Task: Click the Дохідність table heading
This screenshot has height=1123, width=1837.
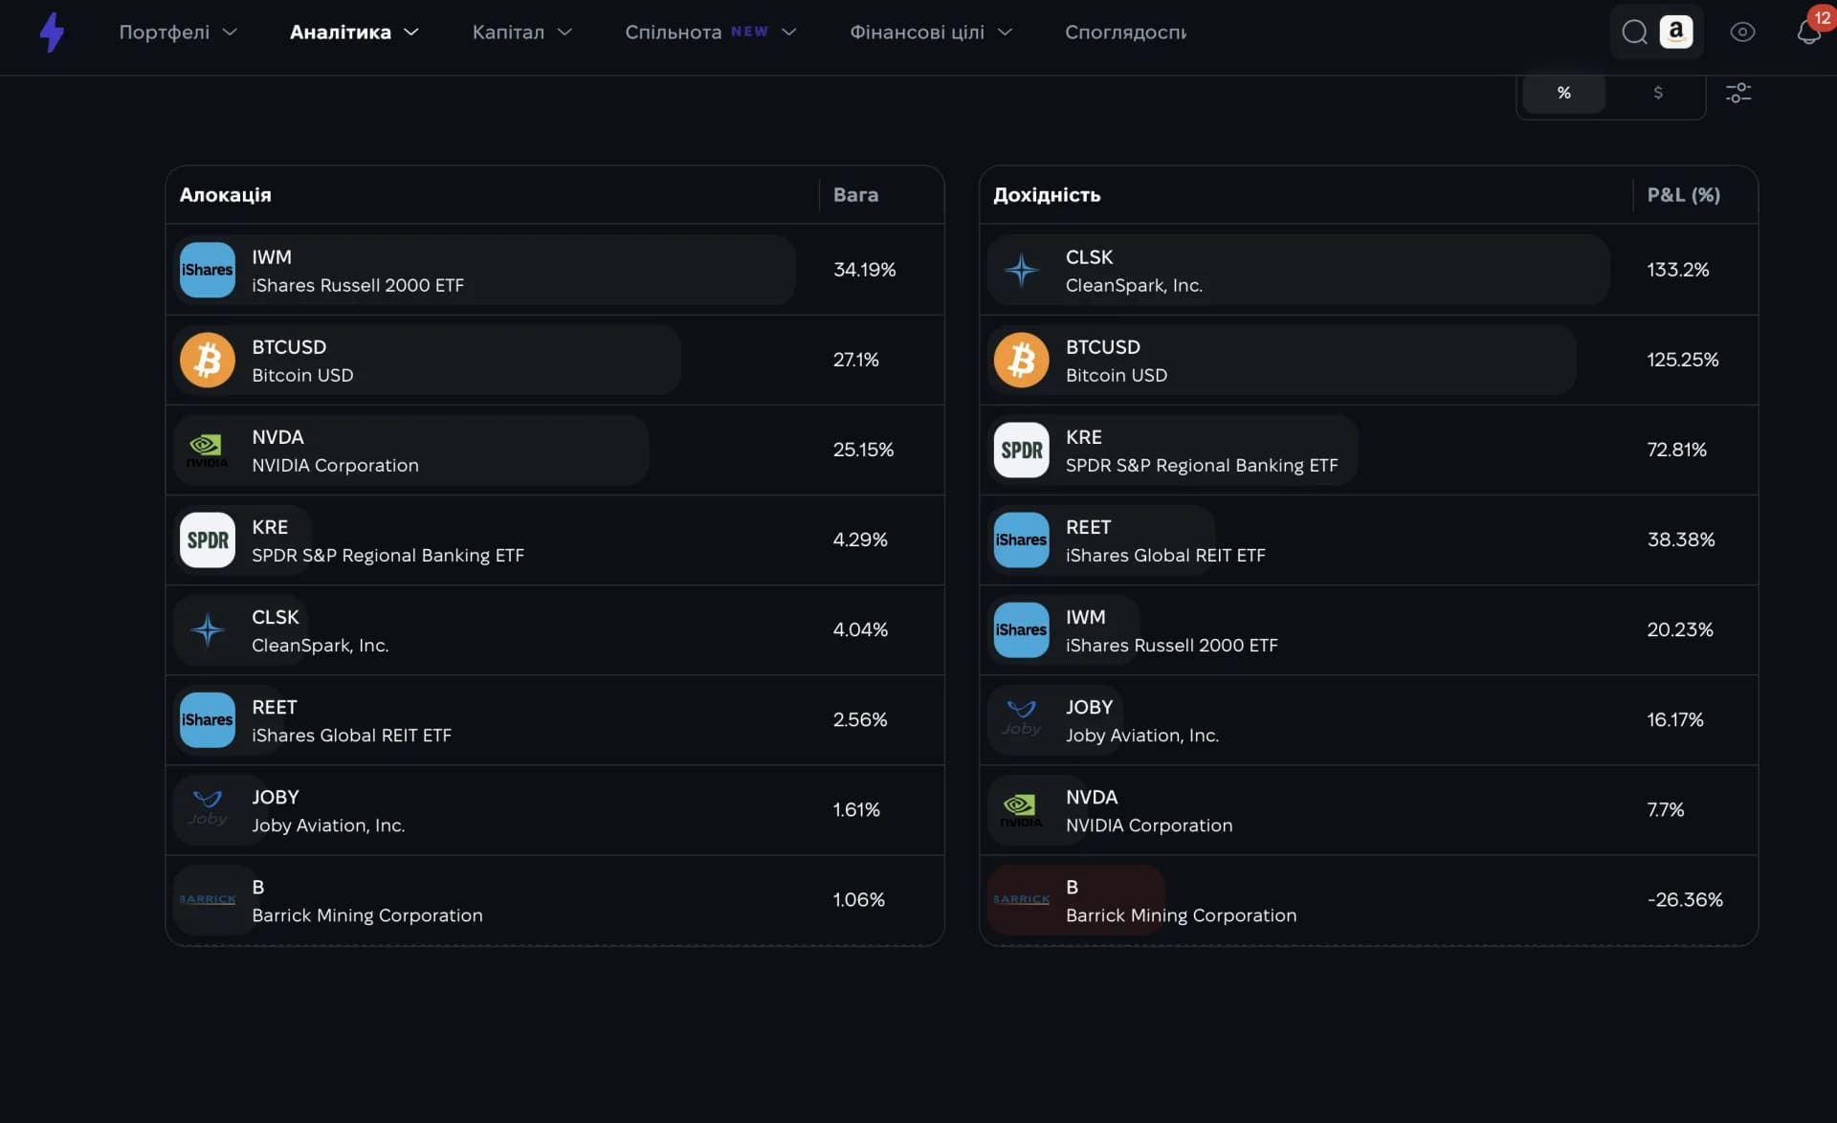Action: [x=1047, y=195]
